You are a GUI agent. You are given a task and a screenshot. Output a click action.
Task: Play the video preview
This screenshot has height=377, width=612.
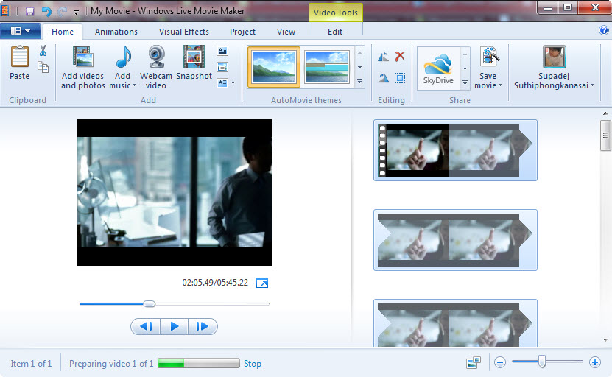point(175,326)
